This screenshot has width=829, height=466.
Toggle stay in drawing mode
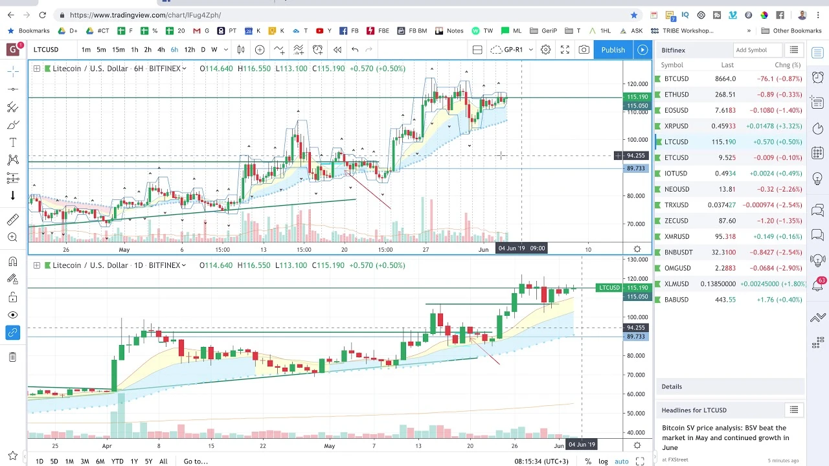coord(12,279)
